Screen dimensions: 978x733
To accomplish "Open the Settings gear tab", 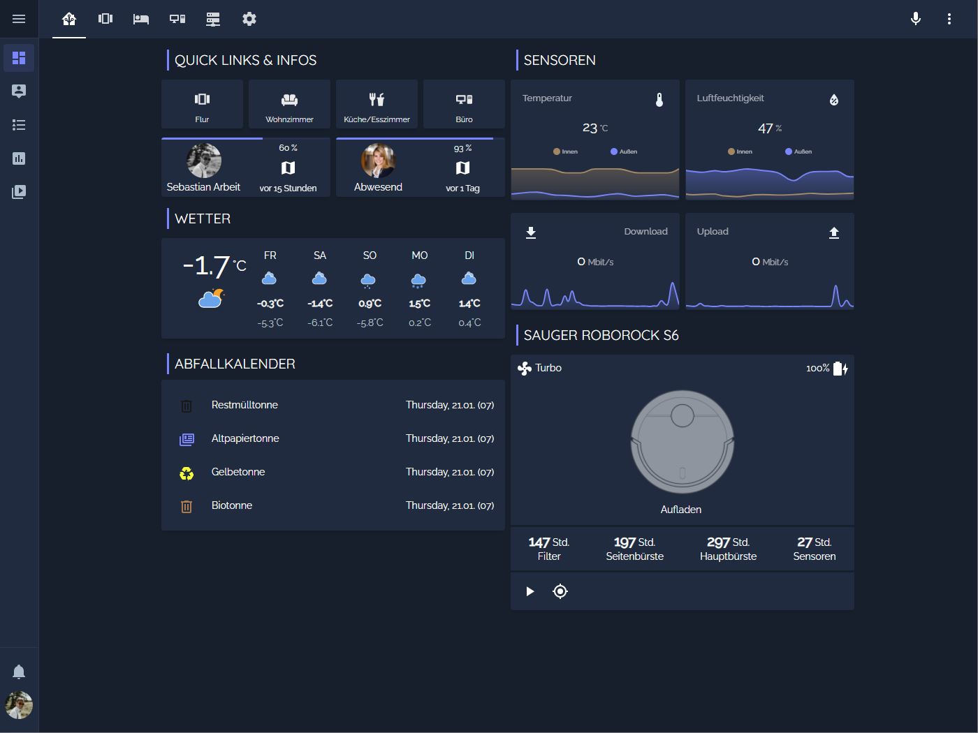I will 249,19.
